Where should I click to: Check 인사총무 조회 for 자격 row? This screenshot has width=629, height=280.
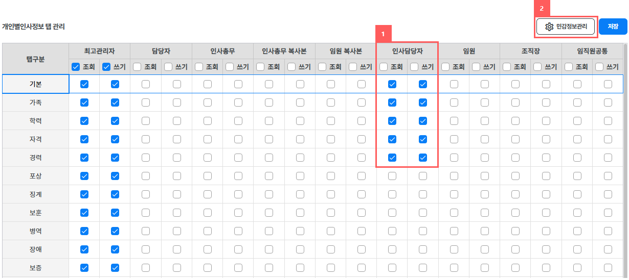(x=208, y=139)
